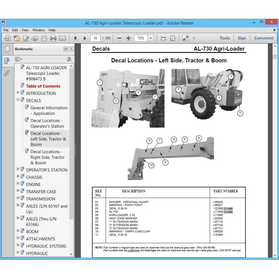
Task: Open Decal Locations - Right Side bookmark
Action: [x=47, y=157]
